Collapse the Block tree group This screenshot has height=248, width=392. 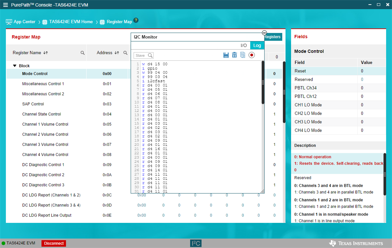point(15,66)
